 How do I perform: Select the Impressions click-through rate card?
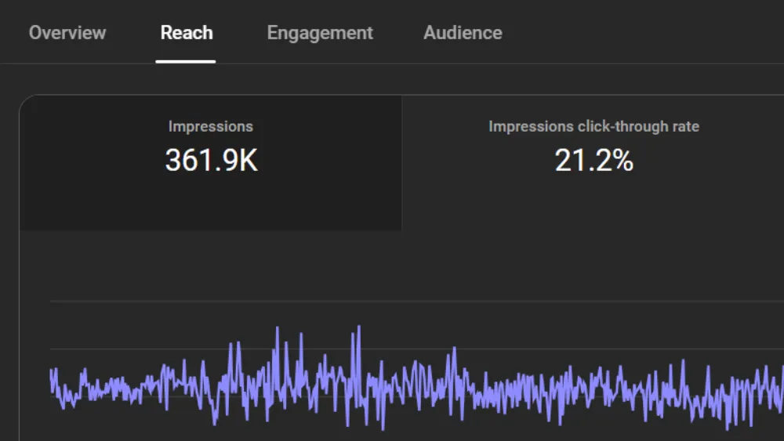[593, 196]
